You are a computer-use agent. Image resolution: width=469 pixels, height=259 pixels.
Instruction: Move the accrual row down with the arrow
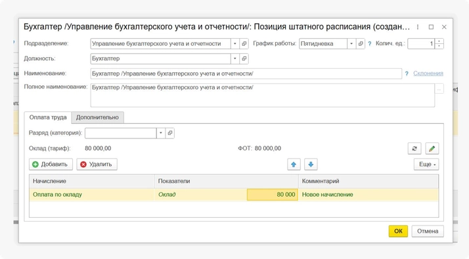click(311, 165)
